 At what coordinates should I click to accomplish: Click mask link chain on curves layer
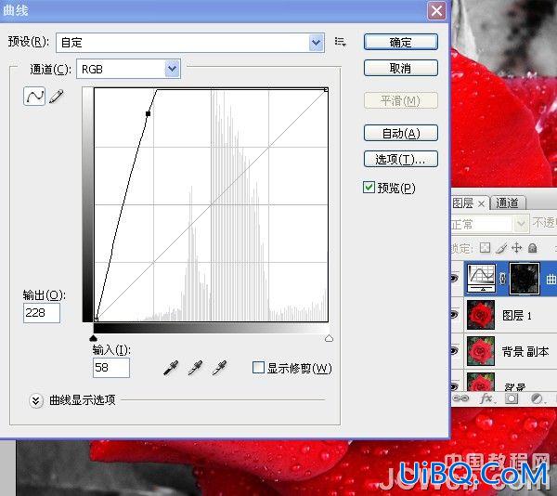(502, 279)
